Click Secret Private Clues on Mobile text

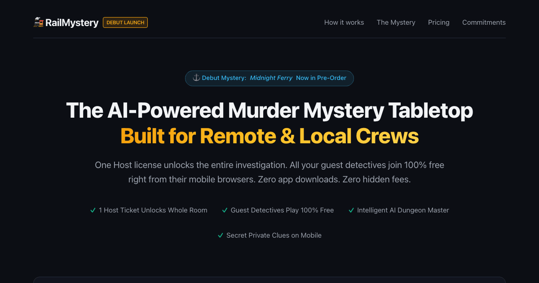tap(274, 235)
